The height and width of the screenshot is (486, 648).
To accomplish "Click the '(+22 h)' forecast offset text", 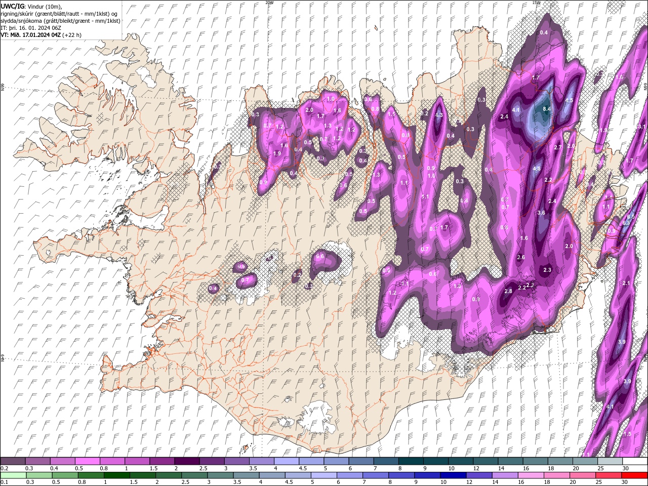I will point(72,35).
